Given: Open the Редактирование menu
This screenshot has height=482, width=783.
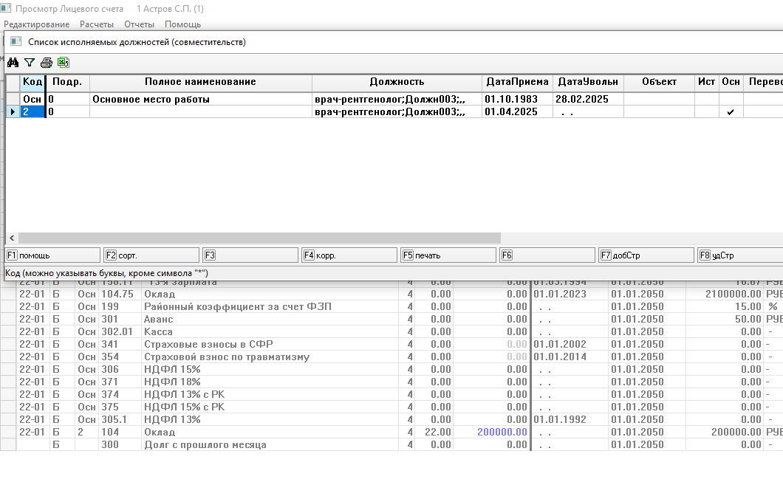Looking at the screenshot, I should click(x=36, y=24).
